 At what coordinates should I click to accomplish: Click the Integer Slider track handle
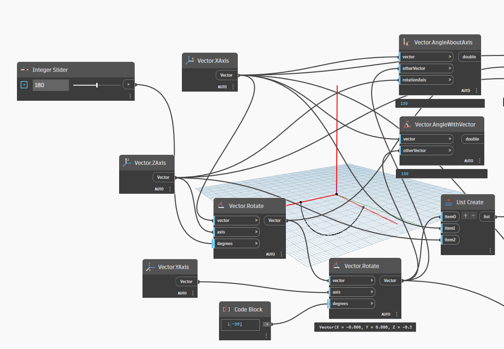pyautogui.click(x=97, y=85)
